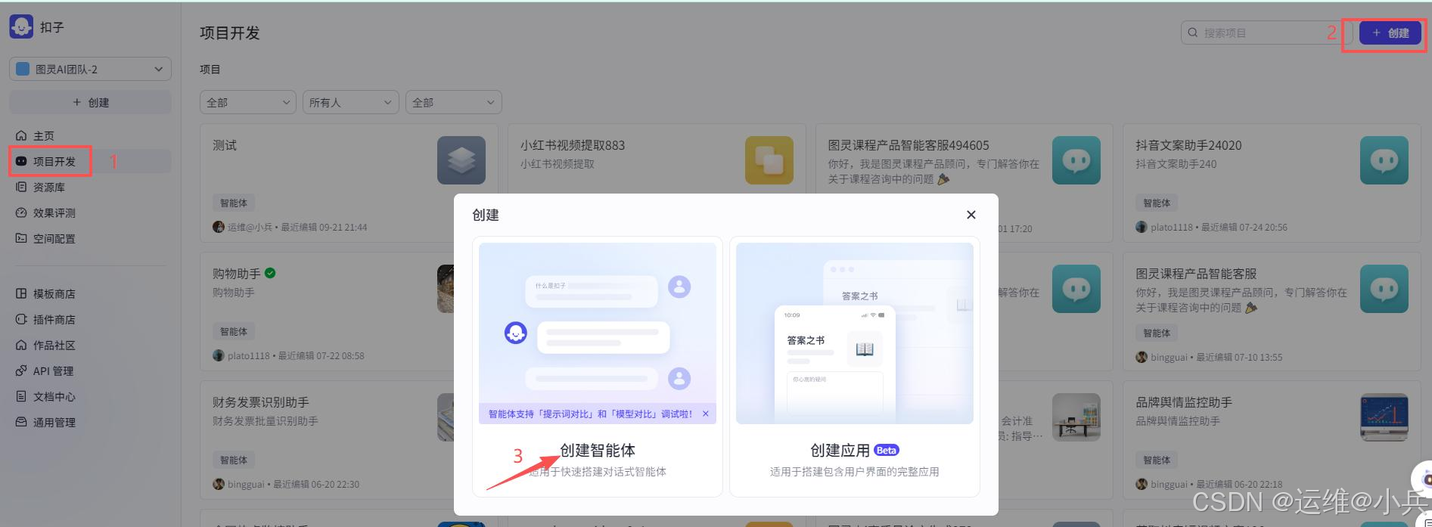Click the icon beside 资源库
This screenshot has width=1432, height=527.
point(21,187)
